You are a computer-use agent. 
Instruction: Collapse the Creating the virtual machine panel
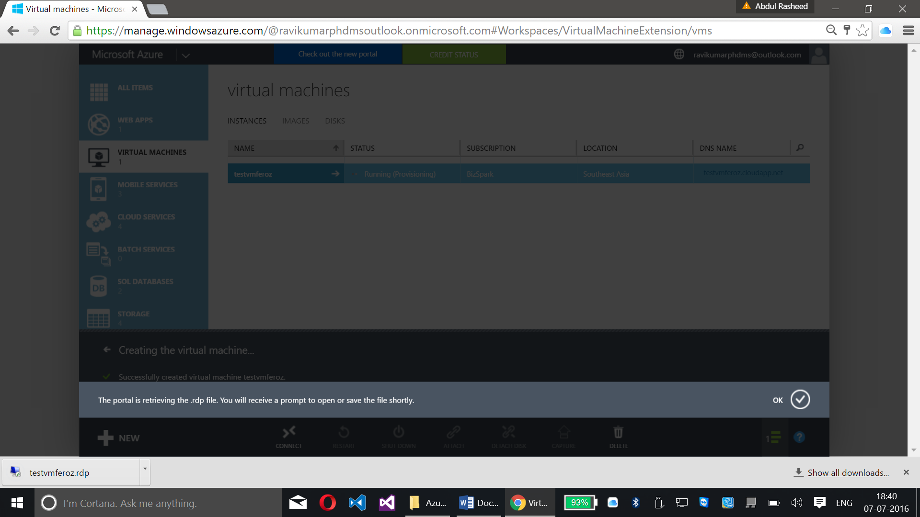click(x=107, y=349)
